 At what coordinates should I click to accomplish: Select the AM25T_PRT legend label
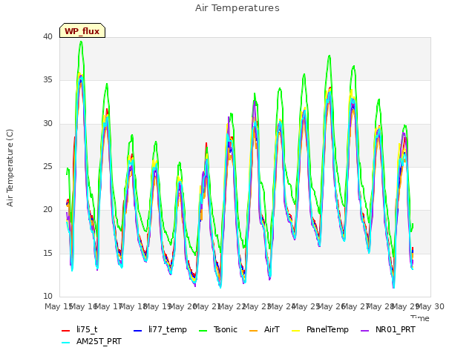pos(99,341)
